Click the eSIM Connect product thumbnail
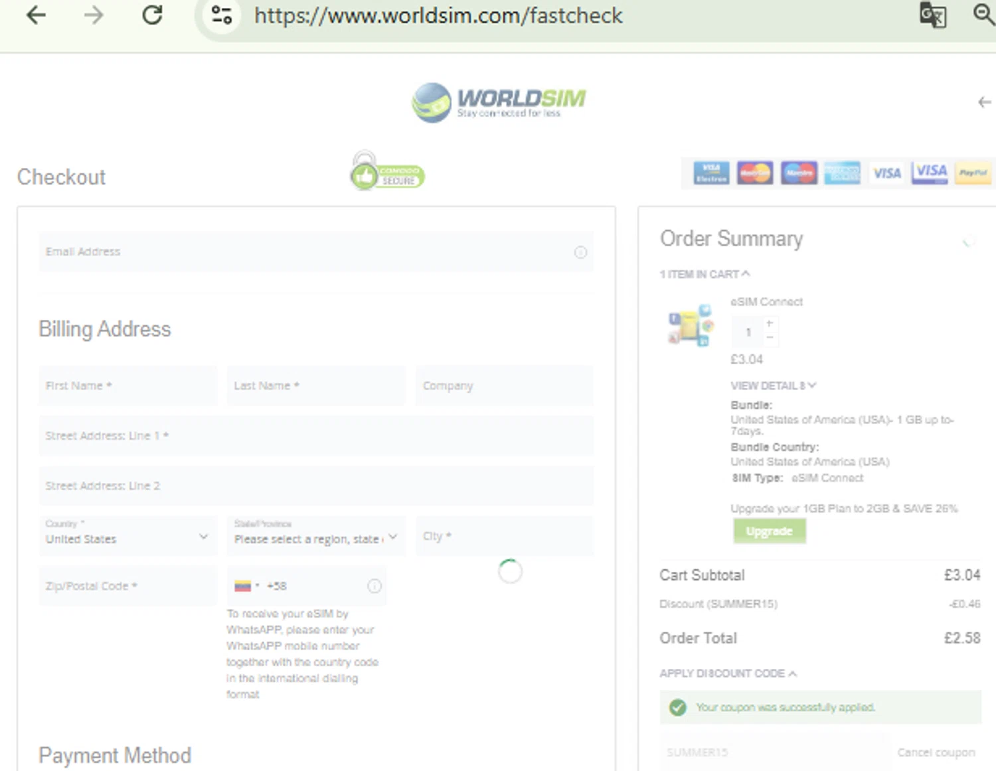The image size is (996, 771). pos(691,325)
